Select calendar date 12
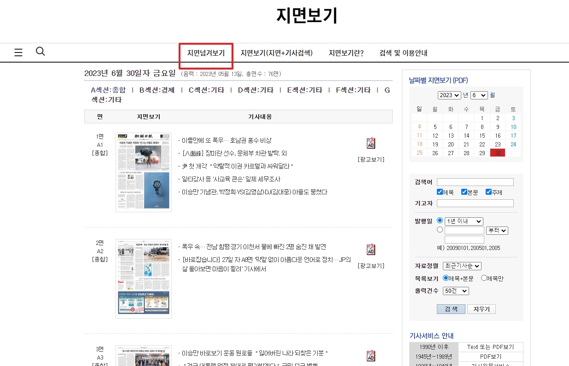The width and height of the screenshot is (569, 366). (x=435, y=135)
